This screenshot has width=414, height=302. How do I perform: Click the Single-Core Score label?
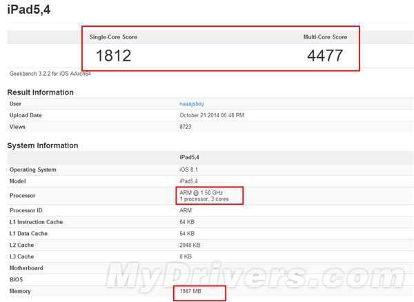pos(113,37)
